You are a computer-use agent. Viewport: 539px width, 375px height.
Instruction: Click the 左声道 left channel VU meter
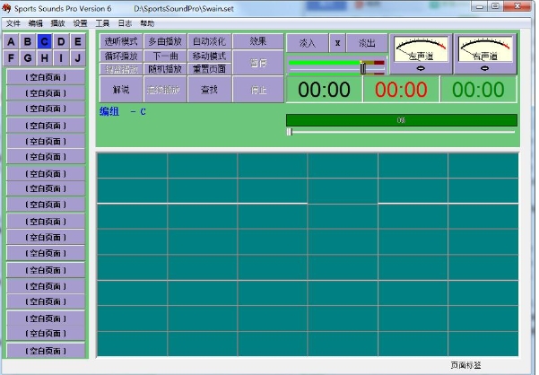(x=421, y=48)
